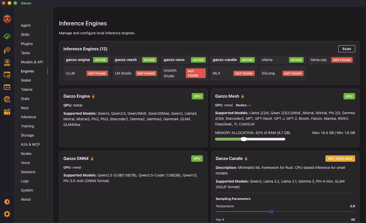The height and width of the screenshot is (223, 366).
Task: Click the GPU badge on Ganzo Engine
Action: pyautogui.click(x=197, y=96)
